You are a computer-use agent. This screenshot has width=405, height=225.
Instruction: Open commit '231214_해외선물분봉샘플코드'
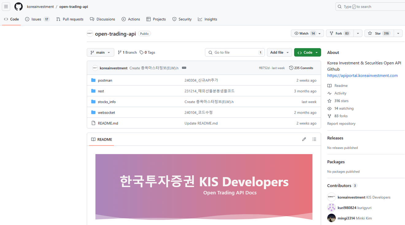[210, 91]
